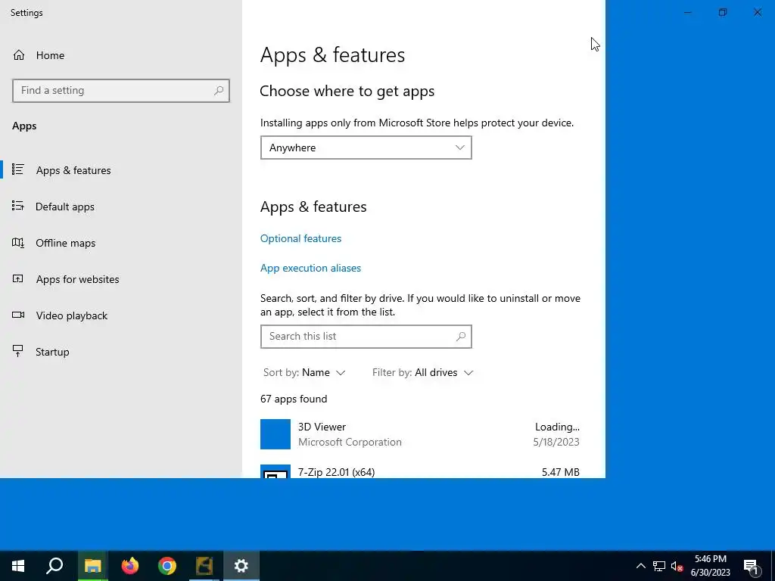Open Optional features link
The image size is (775, 581).
(x=300, y=238)
